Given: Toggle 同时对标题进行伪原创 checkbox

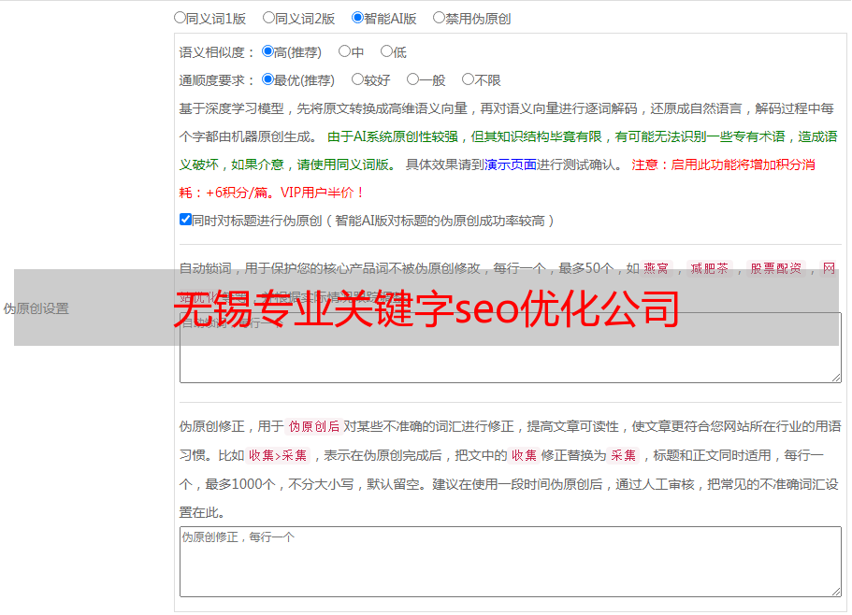Looking at the screenshot, I should pyautogui.click(x=185, y=220).
